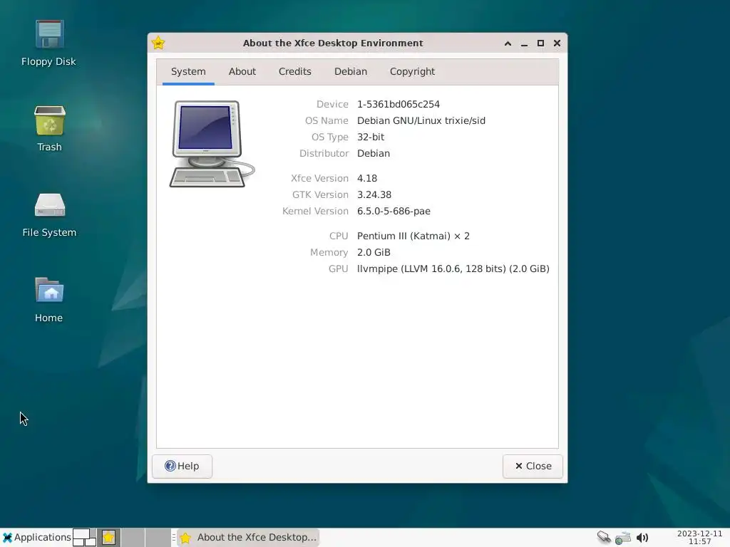Click kernel version '6.5.0-5-686-pae'

coord(394,211)
